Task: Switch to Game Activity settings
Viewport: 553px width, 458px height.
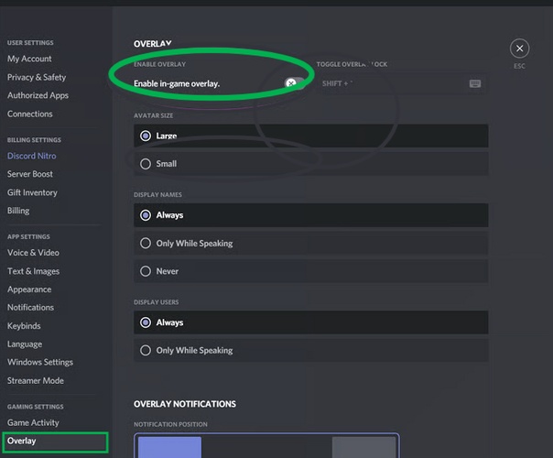Action: click(33, 422)
